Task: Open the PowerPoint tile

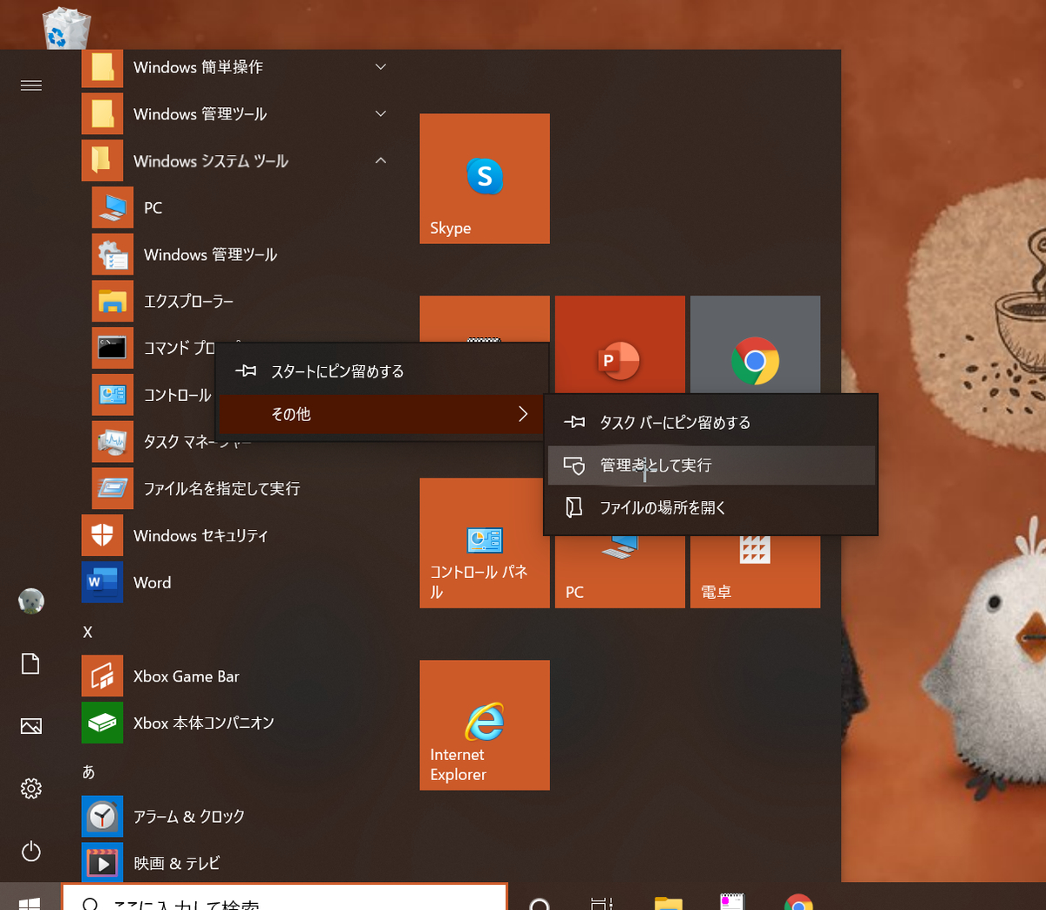Action: (620, 345)
